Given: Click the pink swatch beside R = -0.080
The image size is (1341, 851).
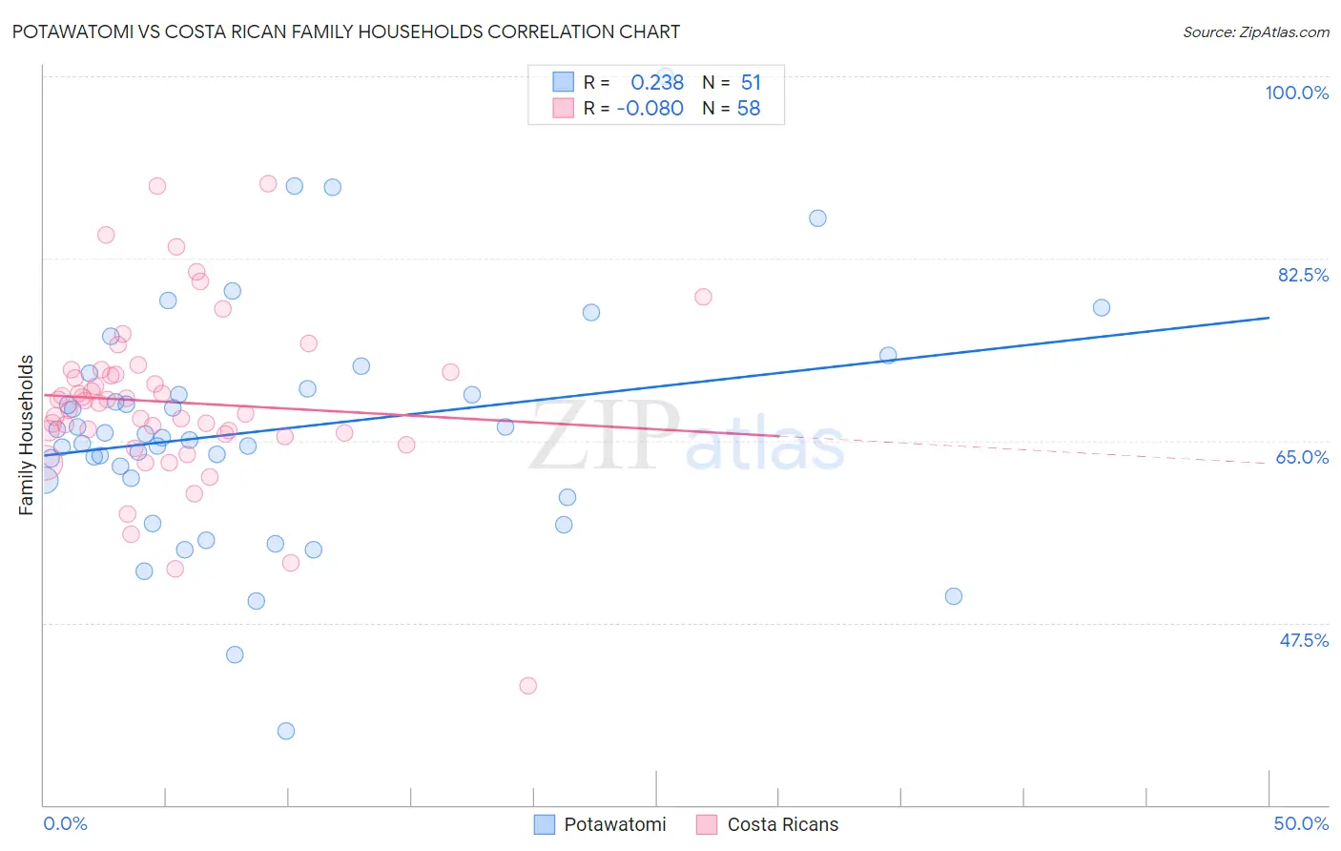Looking at the screenshot, I should click(x=564, y=108).
